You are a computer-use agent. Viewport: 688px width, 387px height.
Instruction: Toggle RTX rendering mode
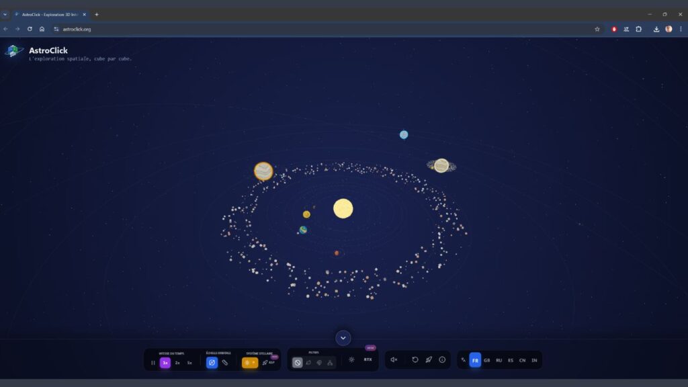(x=368, y=359)
